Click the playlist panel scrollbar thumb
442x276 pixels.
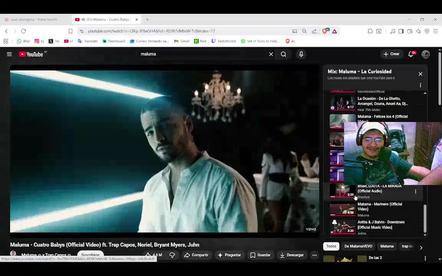point(425,218)
